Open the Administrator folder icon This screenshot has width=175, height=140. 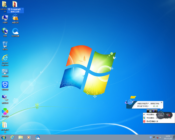(x=5, y=5)
